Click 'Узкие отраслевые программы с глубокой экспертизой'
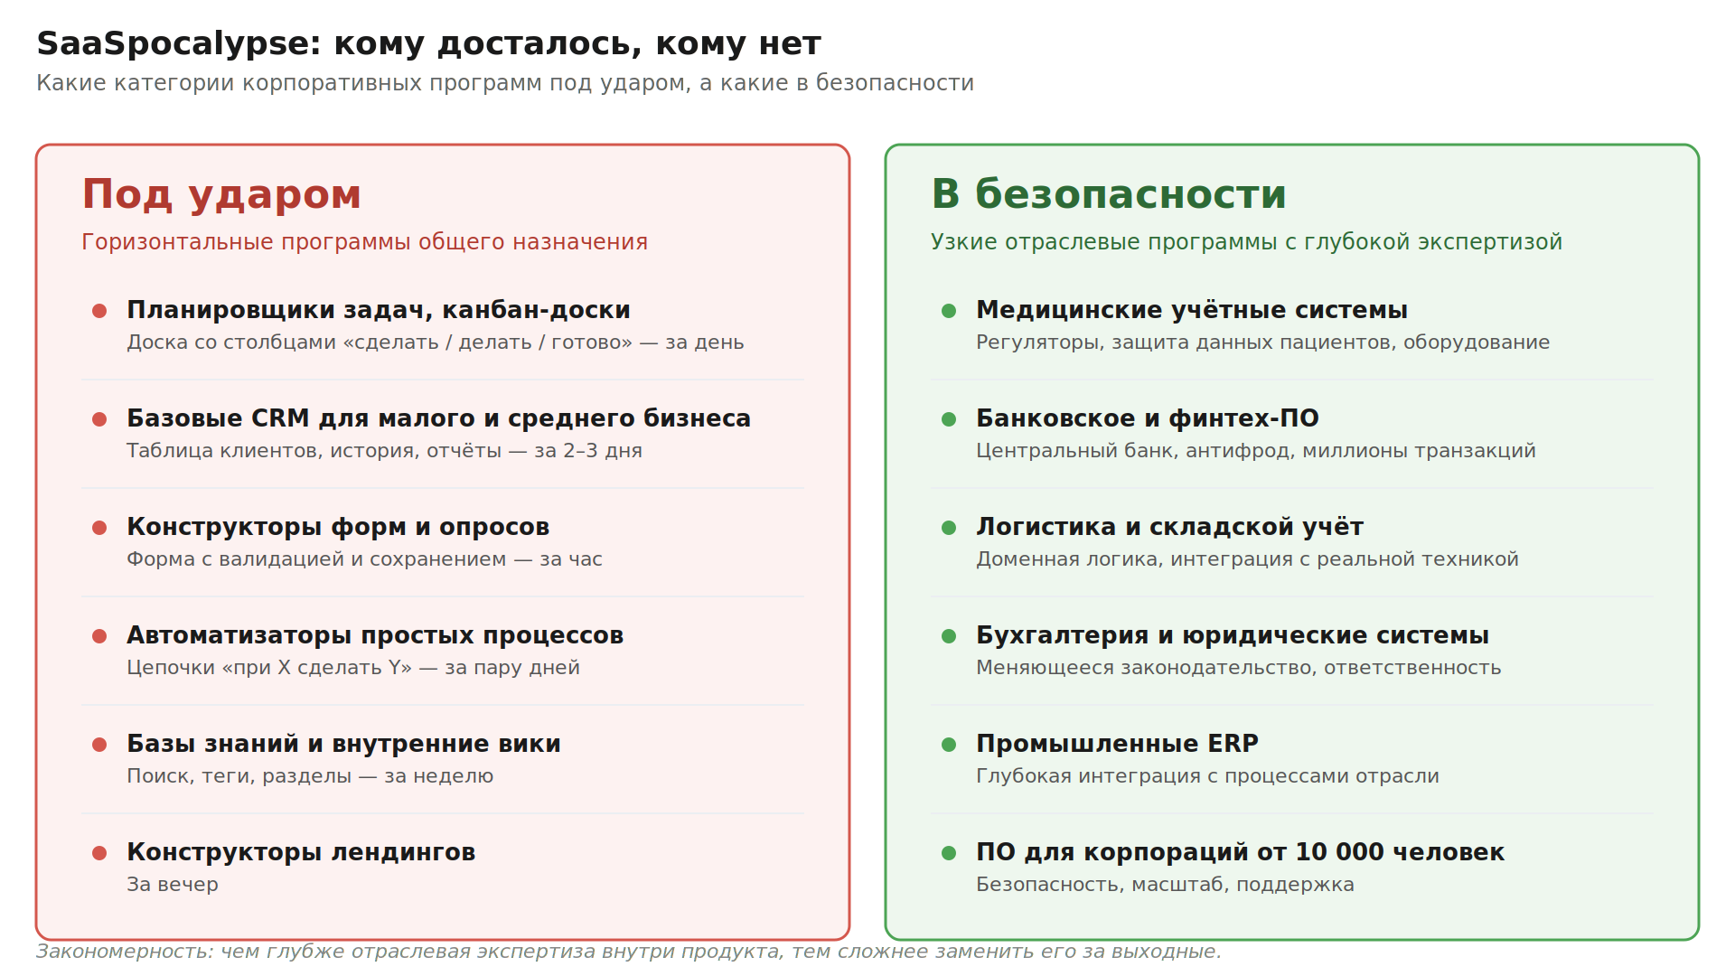The height and width of the screenshot is (976, 1735). pyautogui.click(x=1246, y=242)
